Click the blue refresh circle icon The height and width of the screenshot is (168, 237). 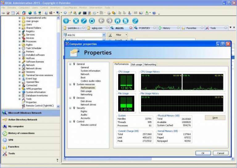click(x=92, y=21)
